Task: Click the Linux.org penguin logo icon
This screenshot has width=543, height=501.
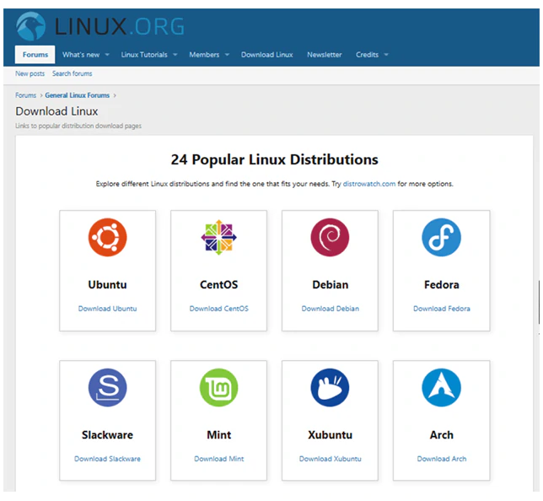Action: pos(30,26)
